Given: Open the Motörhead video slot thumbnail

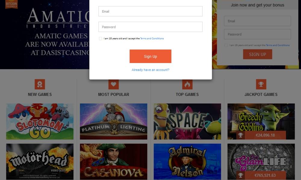Looking at the screenshot, I should coord(40,162).
